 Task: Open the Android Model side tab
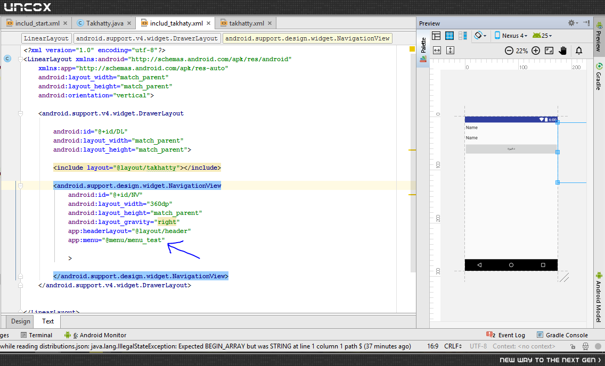coord(599,296)
